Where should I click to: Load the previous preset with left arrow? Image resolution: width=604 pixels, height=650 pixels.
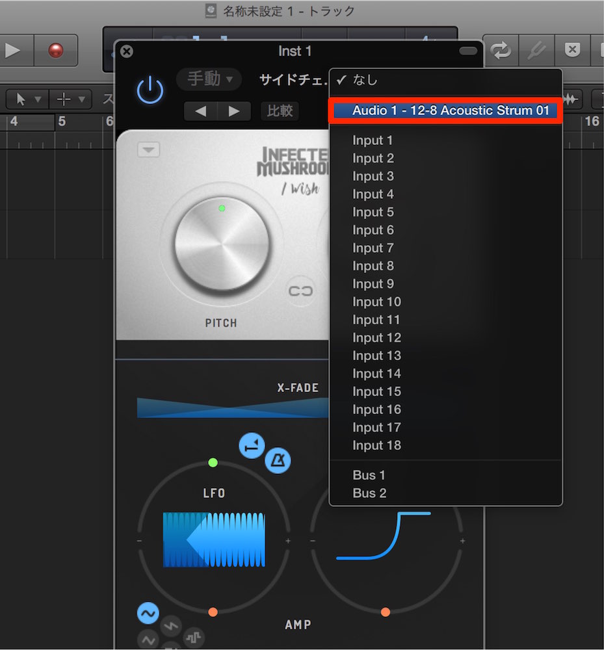click(201, 110)
